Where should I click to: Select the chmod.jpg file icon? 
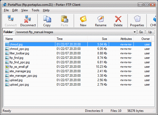click(7, 44)
